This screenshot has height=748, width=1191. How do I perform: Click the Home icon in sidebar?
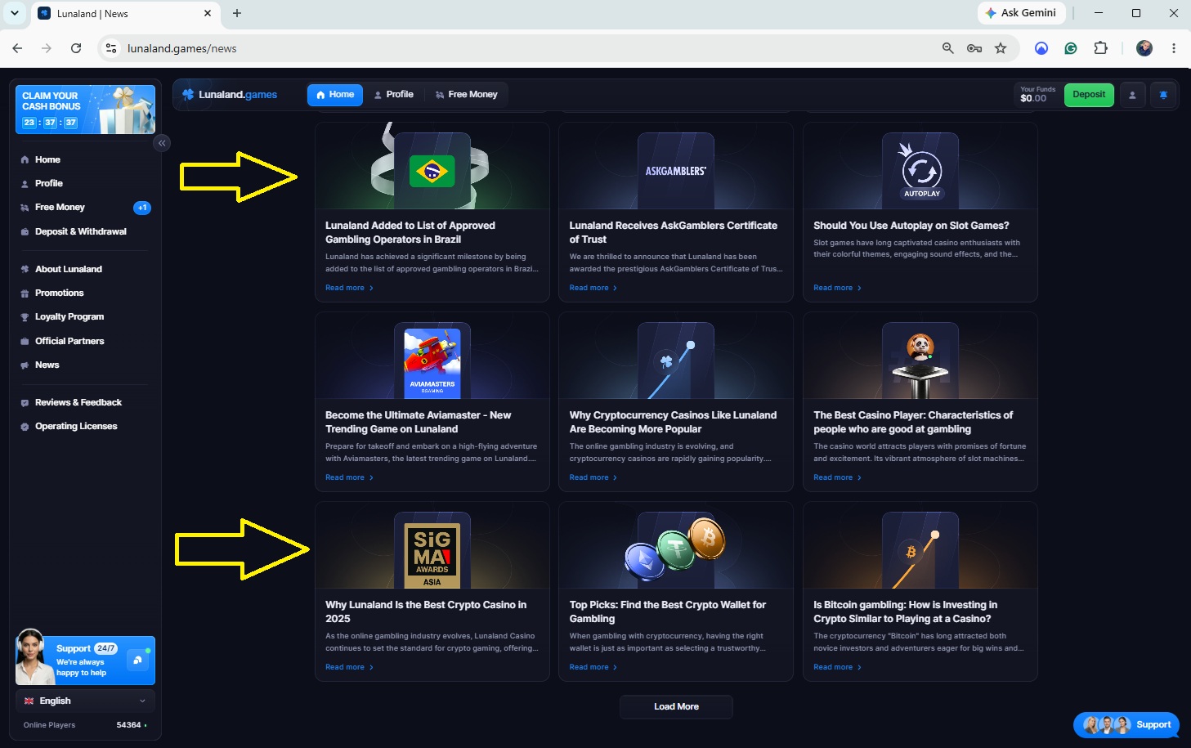click(x=25, y=160)
